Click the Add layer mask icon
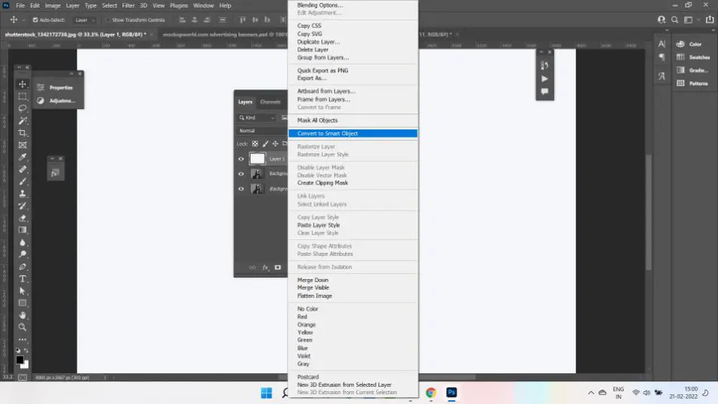 click(278, 267)
